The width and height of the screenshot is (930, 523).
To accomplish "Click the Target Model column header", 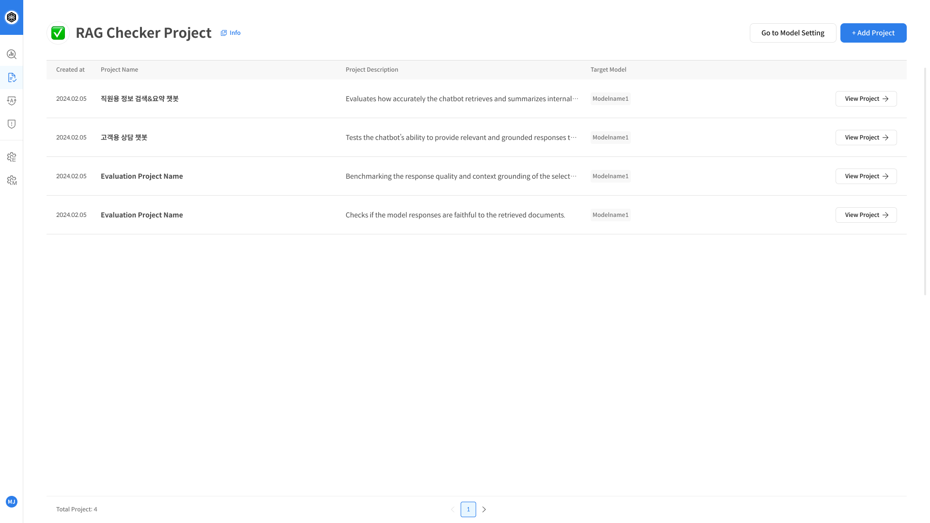I will pyautogui.click(x=608, y=70).
